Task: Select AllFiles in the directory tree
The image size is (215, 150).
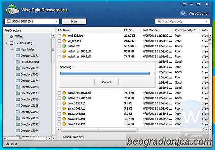Action: click(19, 36)
